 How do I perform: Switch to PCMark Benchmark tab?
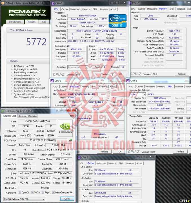(x=15, y=22)
